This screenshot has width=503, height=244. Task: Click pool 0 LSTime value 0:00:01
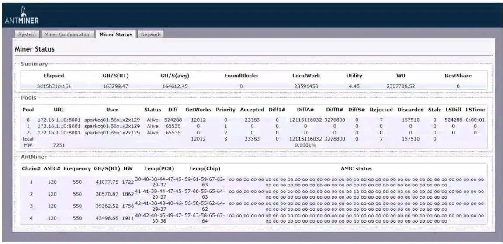tap(475, 120)
